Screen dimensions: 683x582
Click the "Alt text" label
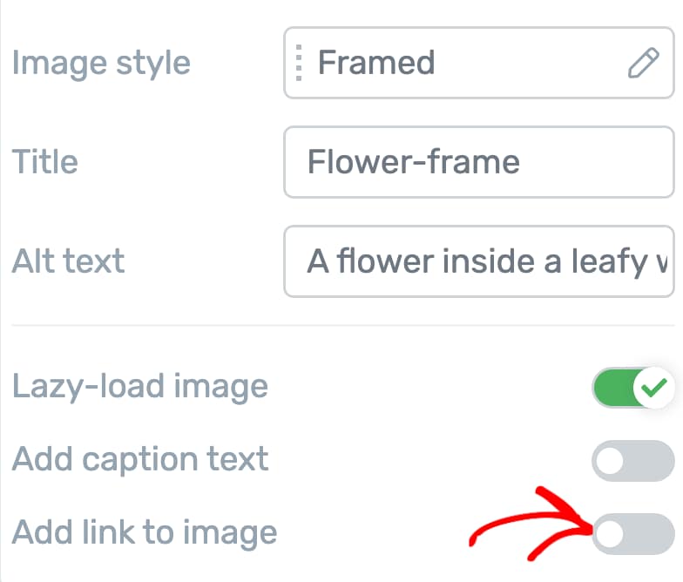(x=68, y=261)
